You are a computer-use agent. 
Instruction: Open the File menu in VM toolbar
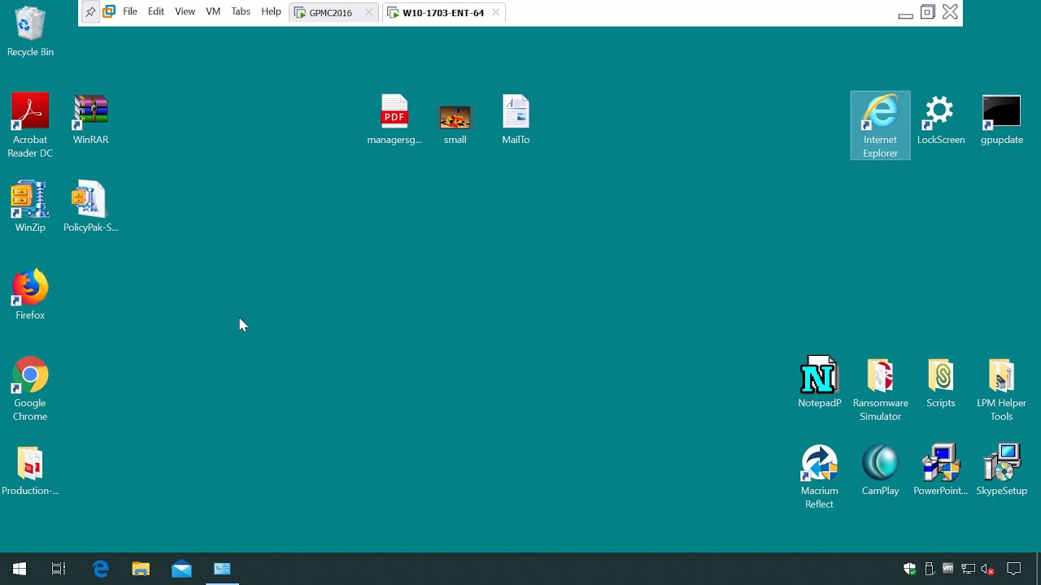point(130,12)
